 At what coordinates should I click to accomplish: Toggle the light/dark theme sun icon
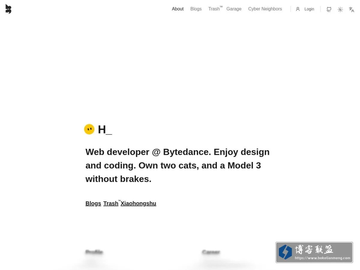(x=340, y=9)
